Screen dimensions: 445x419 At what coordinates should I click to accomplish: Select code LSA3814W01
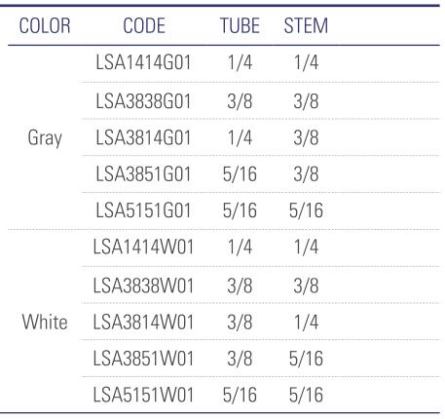[x=143, y=323]
